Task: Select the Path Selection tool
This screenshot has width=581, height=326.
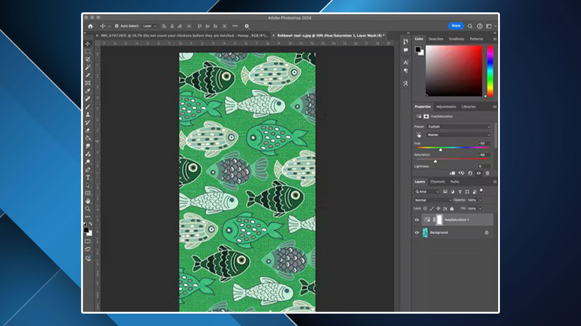Action: 88,185
